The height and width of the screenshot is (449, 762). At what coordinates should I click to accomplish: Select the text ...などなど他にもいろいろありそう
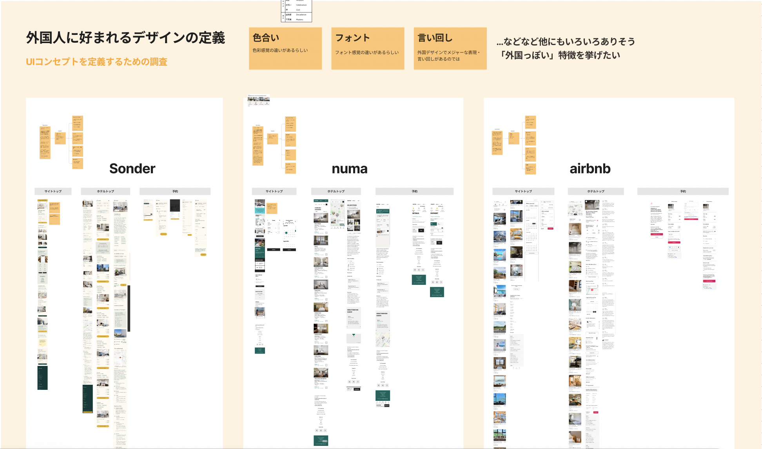566,41
